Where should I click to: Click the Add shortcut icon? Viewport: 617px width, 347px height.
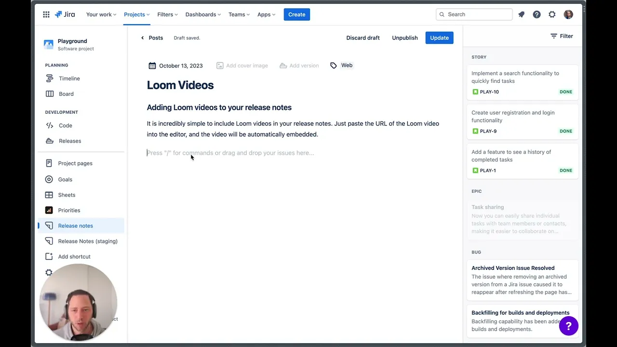[x=49, y=256]
